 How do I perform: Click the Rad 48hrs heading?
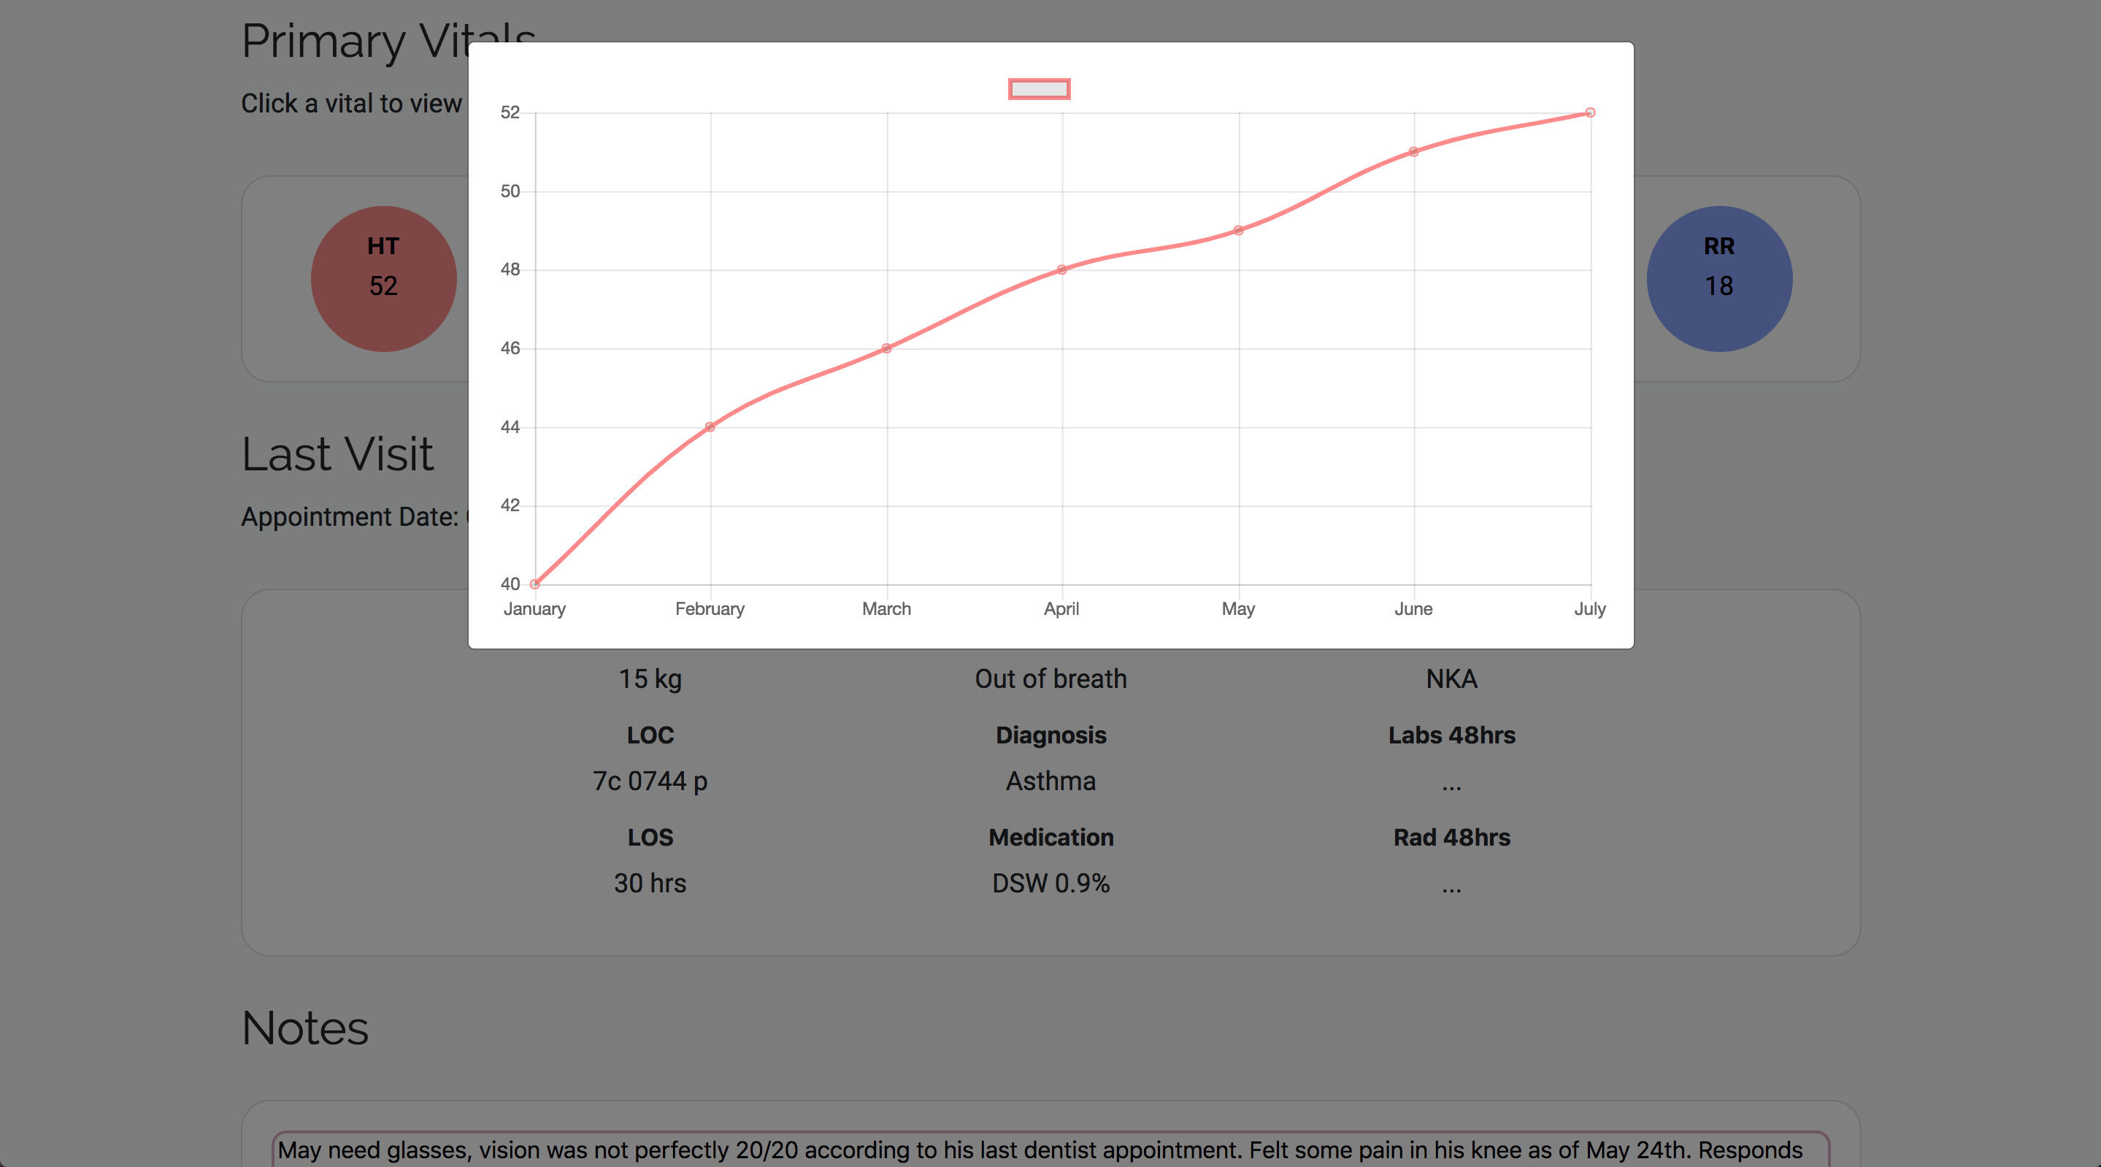[x=1451, y=838]
